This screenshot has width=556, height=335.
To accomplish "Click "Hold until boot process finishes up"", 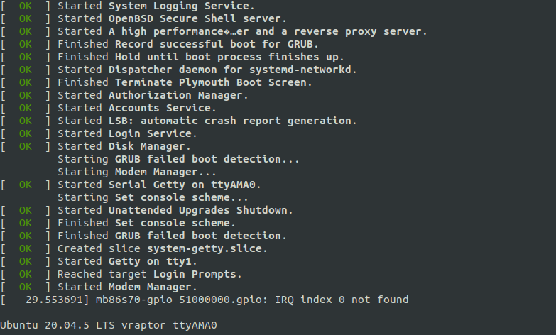I will pos(227,57).
